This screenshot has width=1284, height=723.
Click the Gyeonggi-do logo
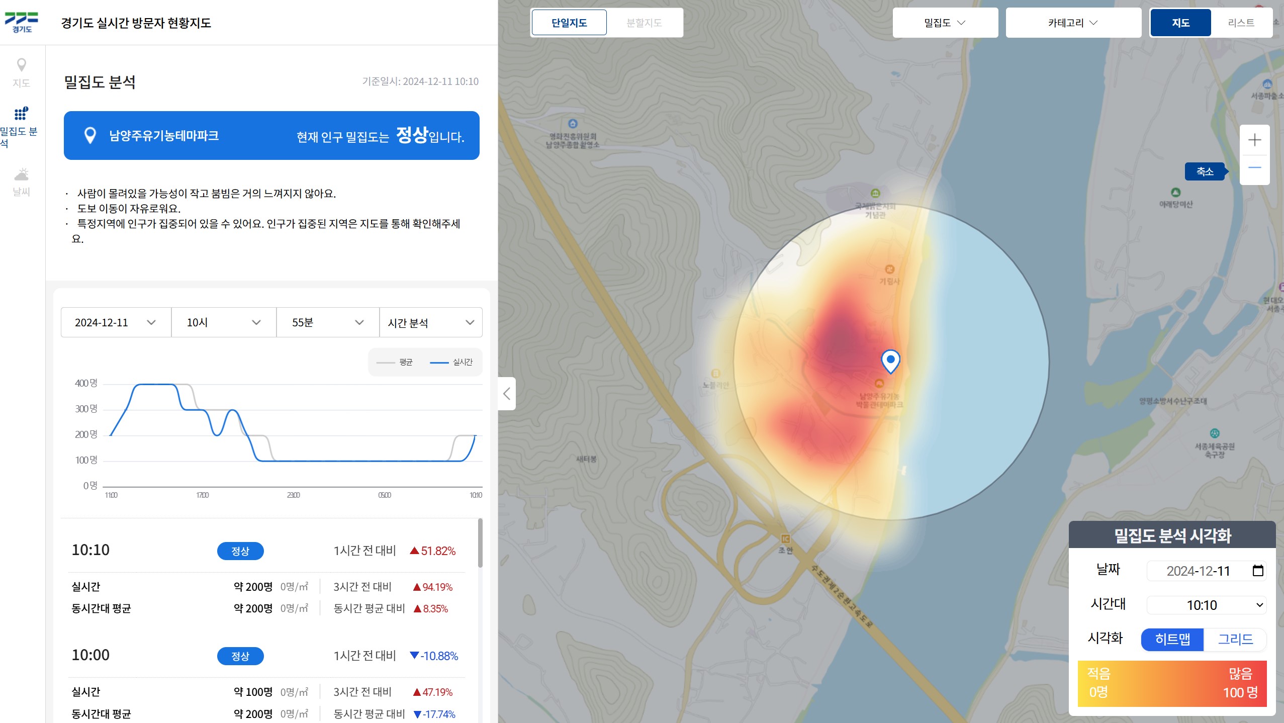click(22, 22)
